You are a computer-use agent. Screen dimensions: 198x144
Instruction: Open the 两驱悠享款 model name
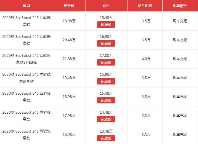26,135
